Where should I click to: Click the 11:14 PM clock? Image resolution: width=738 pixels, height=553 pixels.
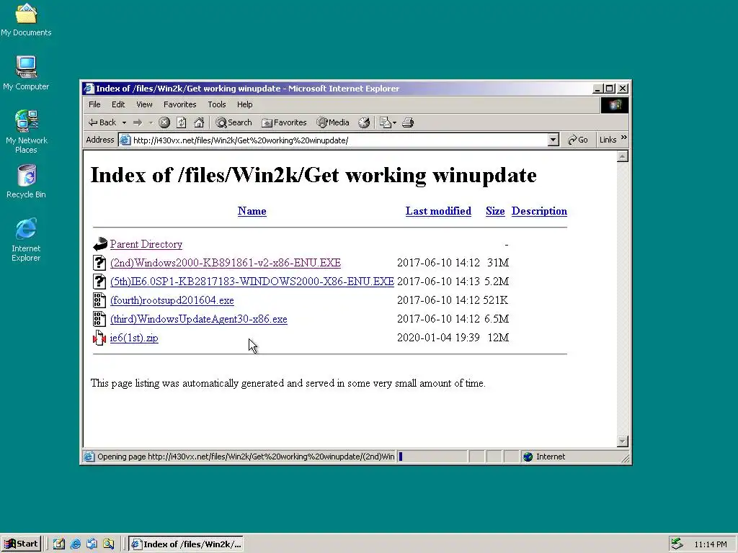[711, 544]
